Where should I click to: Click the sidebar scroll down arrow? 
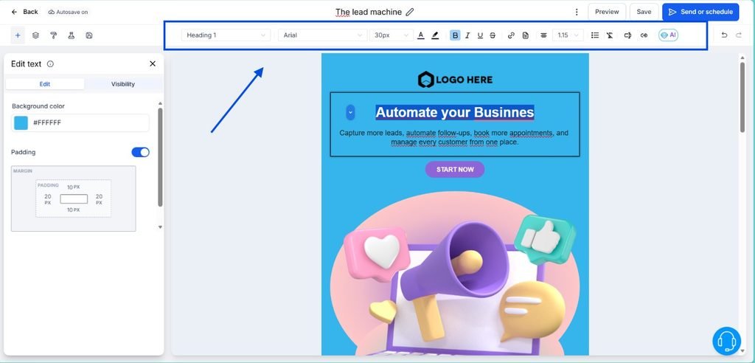pyautogui.click(x=160, y=227)
